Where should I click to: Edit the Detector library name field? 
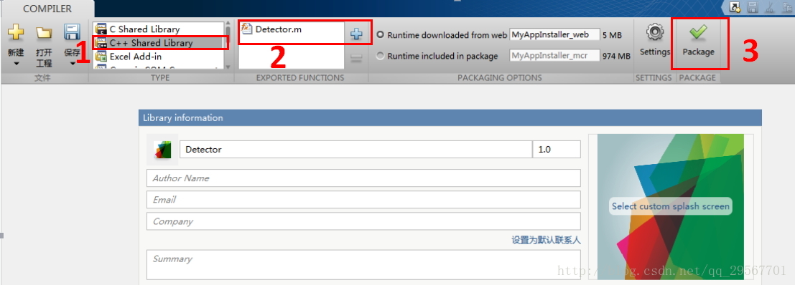coord(356,150)
